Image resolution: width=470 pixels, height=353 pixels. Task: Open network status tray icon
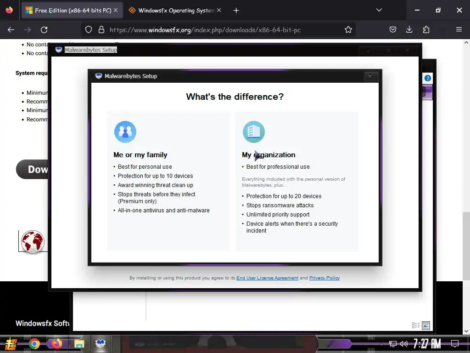392,344
